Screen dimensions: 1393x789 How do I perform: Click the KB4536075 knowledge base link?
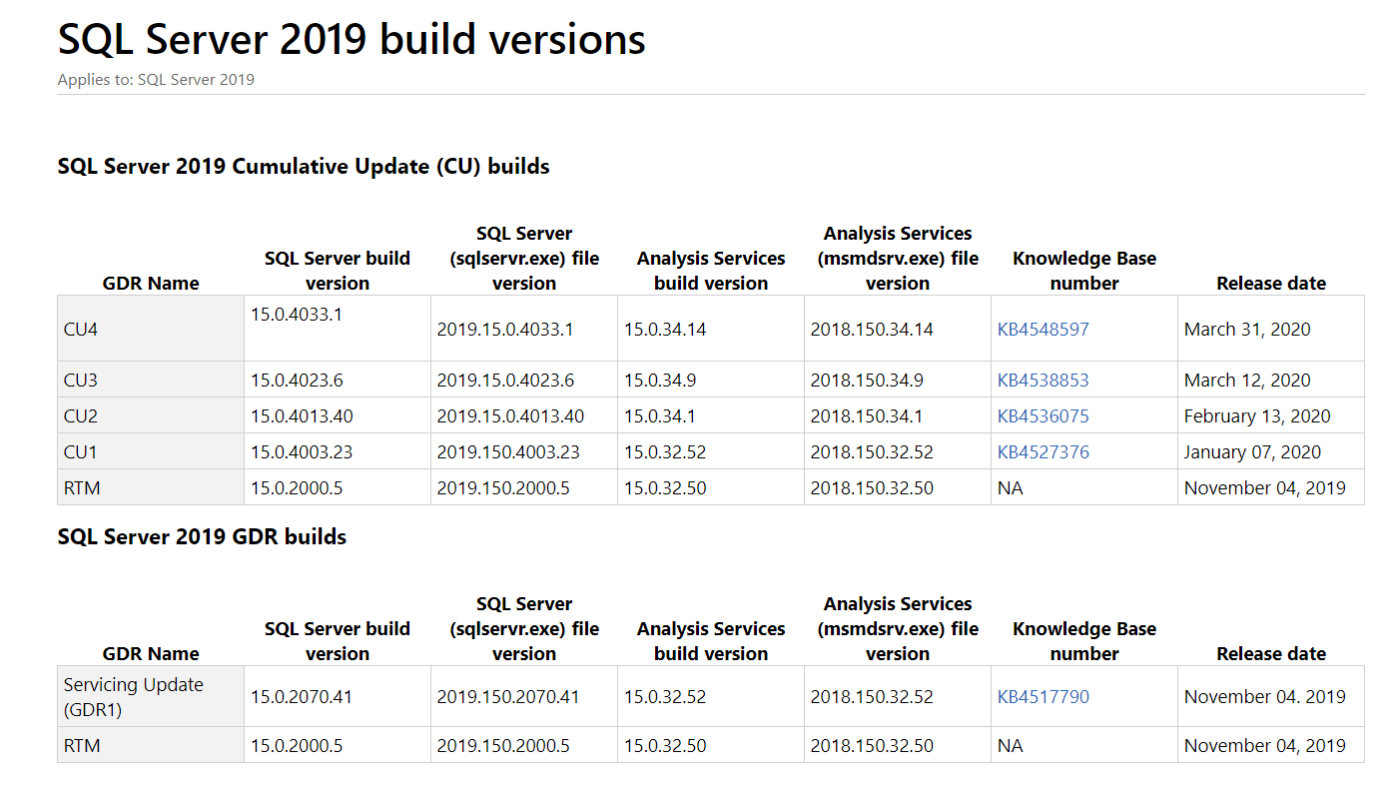(x=1043, y=416)
